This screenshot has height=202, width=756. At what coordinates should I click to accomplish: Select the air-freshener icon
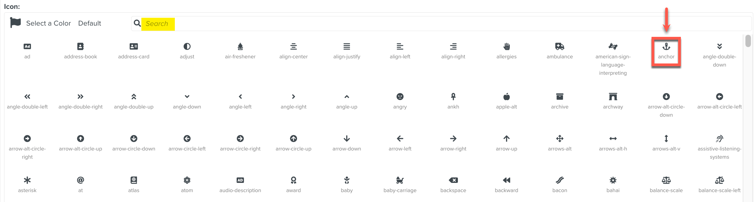coord(240,47)
